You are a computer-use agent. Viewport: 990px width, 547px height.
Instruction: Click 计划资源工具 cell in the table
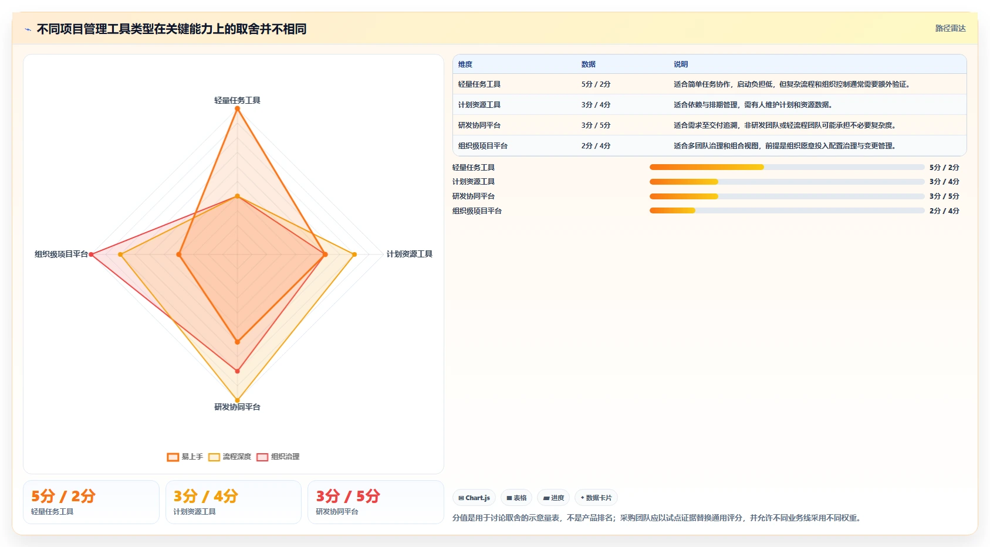tap(479, 105)
